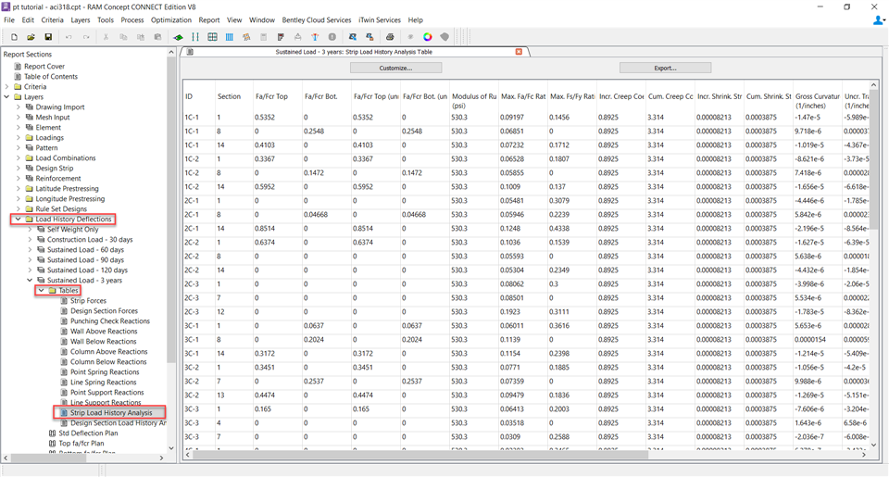Screen dimensions: 889x477
Task: Click the green slab plan toolbar icon
Action: pos(178,37)
